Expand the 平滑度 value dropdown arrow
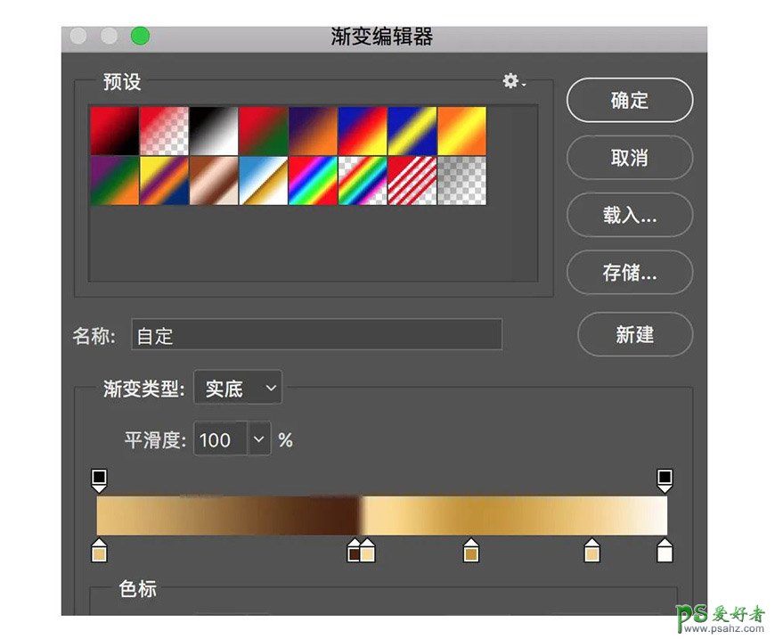 coord(259,438)
